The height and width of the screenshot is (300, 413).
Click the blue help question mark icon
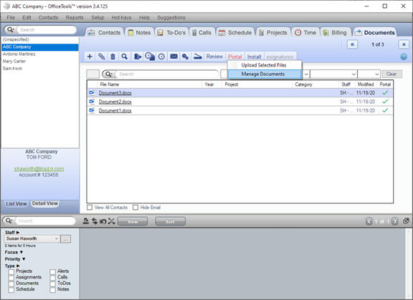click(x=404, y=57)
